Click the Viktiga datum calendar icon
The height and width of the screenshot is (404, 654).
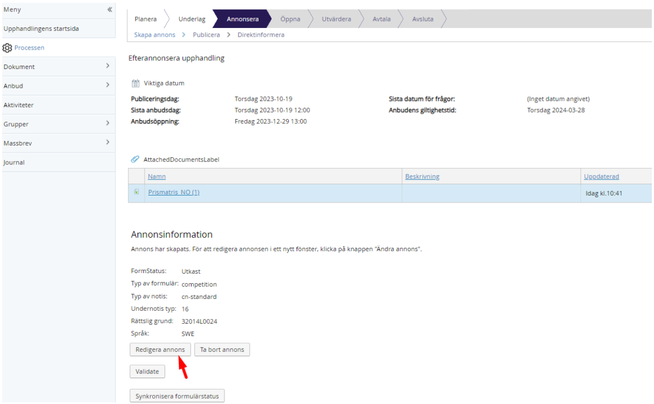136,83
